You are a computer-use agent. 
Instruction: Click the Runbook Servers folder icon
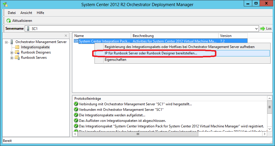pyautogui.click(x=17, y=58)
